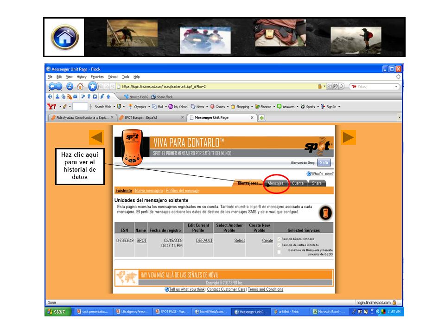Open the photo uploader up-arrow icon
This screenshot has width=445, height=334.
click(x=108, y=96)
